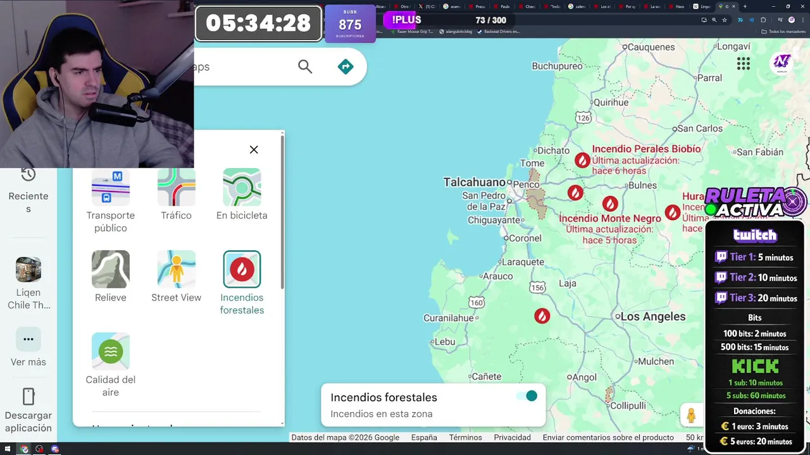This screenshot has width=810, height=455.
Task: Turn on the Relieve terrain layer
Action: click(x=111, y=277)
